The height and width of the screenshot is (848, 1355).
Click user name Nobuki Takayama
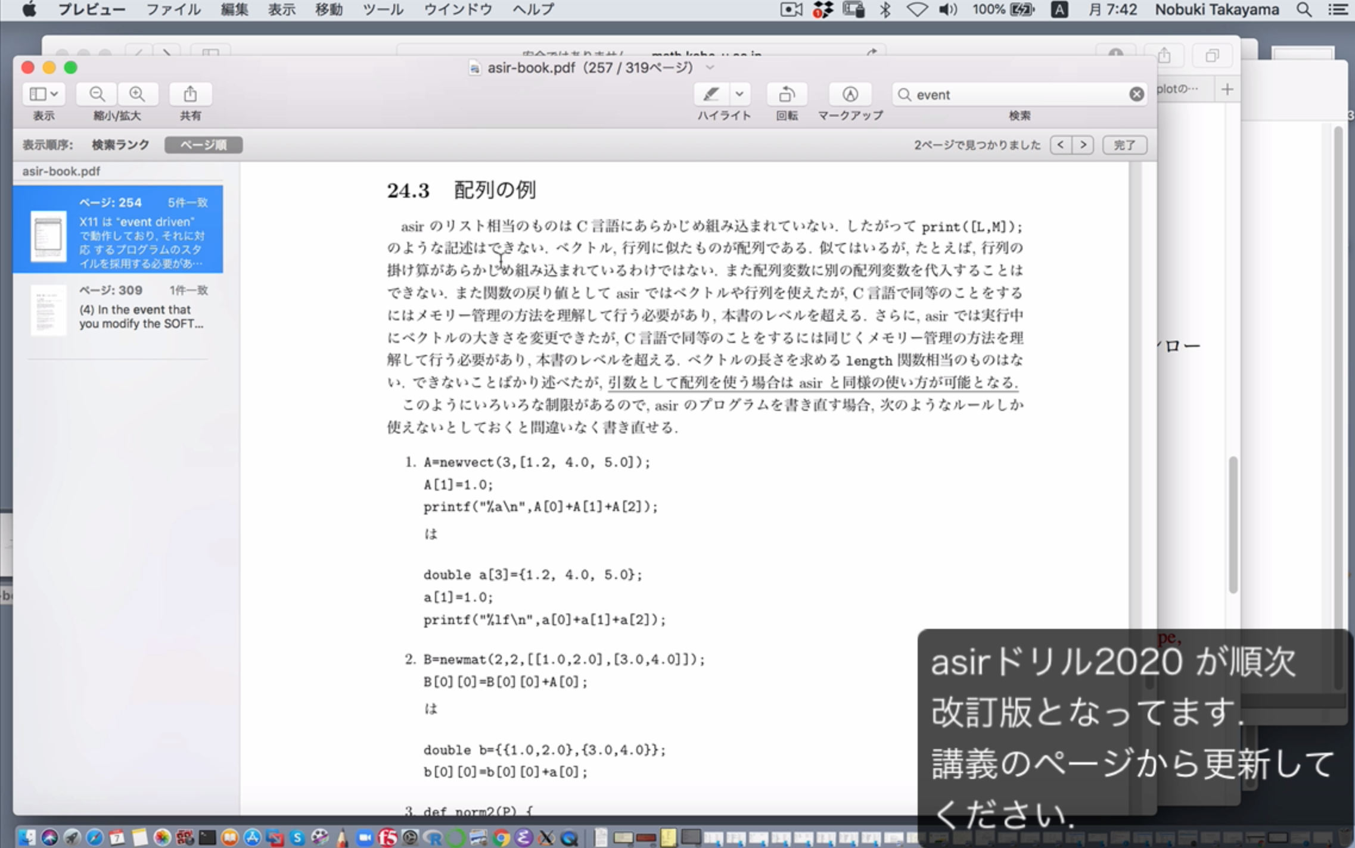click(1217, 10)
